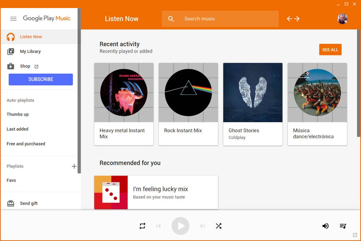Click the Música dance/electrónica title
Image resolution: width=361 pixels, height=241 pixels.
313,133
